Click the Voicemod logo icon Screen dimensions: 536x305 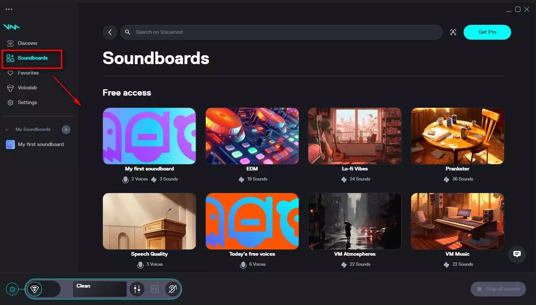click(x=12, y=27)
